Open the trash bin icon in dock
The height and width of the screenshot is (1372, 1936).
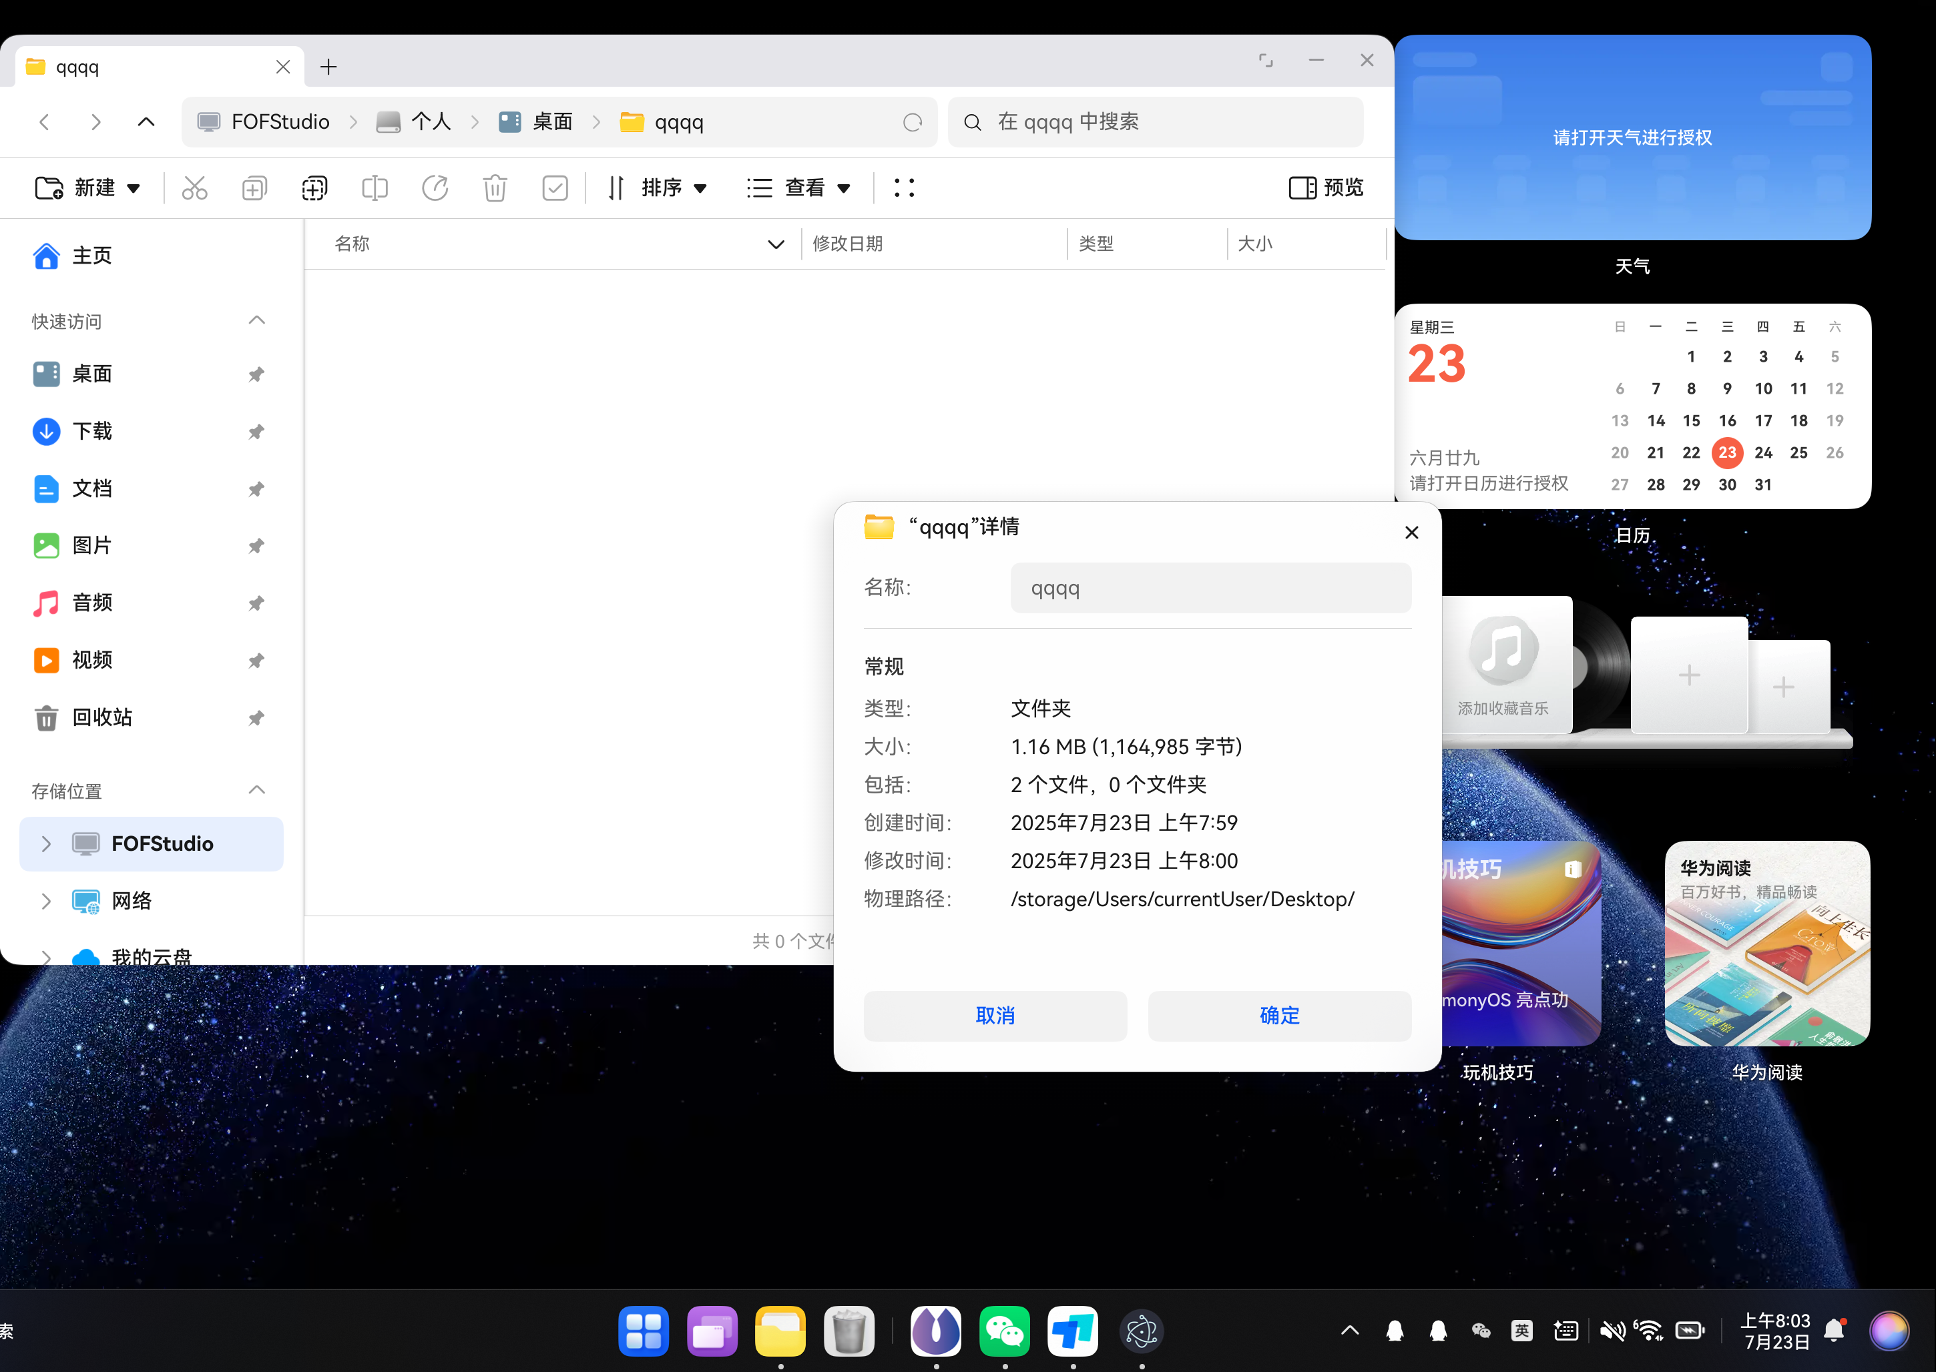coord(849,1331)
